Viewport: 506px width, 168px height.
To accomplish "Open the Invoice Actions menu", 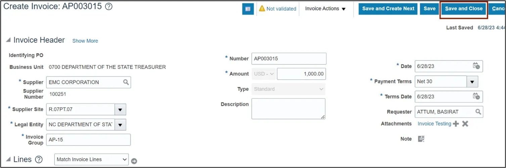I will [x=325, y=9].
